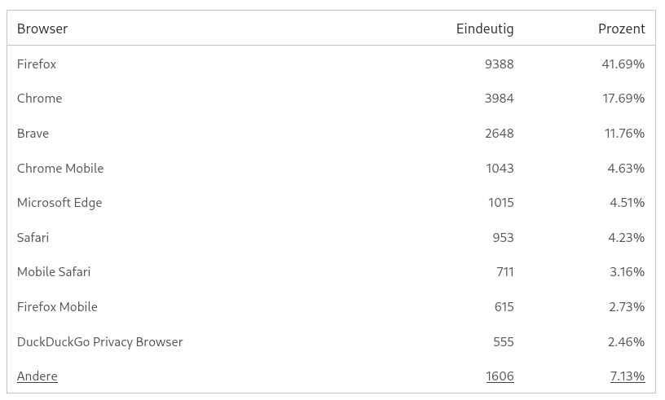Click the Eindeutig column header
The width and height of the screenshot is (665, 400).
click(485, 29)
